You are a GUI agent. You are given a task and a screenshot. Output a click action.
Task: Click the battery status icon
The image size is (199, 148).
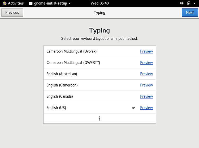189,3
